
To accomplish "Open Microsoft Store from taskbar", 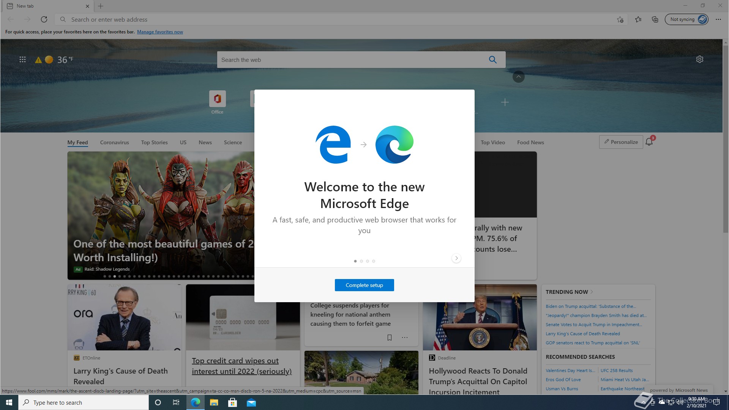I will pos(232,402).
